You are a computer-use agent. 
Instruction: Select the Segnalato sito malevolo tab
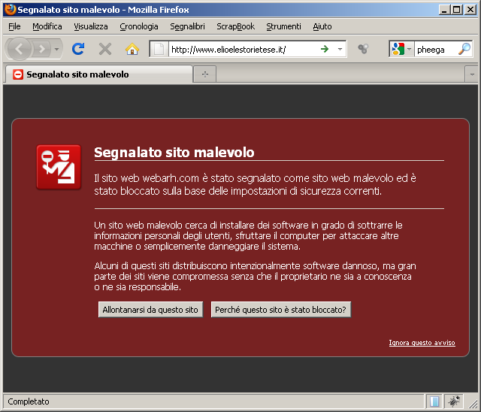pos(98,74)
